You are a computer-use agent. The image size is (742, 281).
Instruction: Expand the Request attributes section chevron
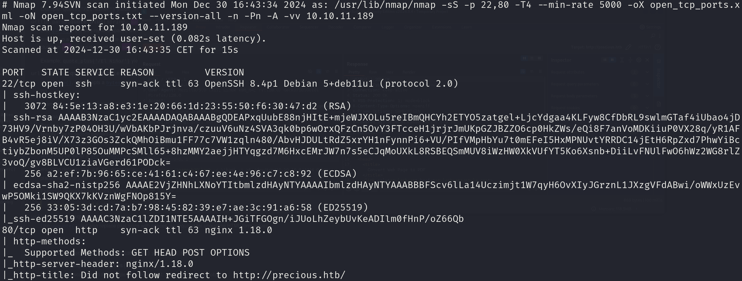[647, 72]
